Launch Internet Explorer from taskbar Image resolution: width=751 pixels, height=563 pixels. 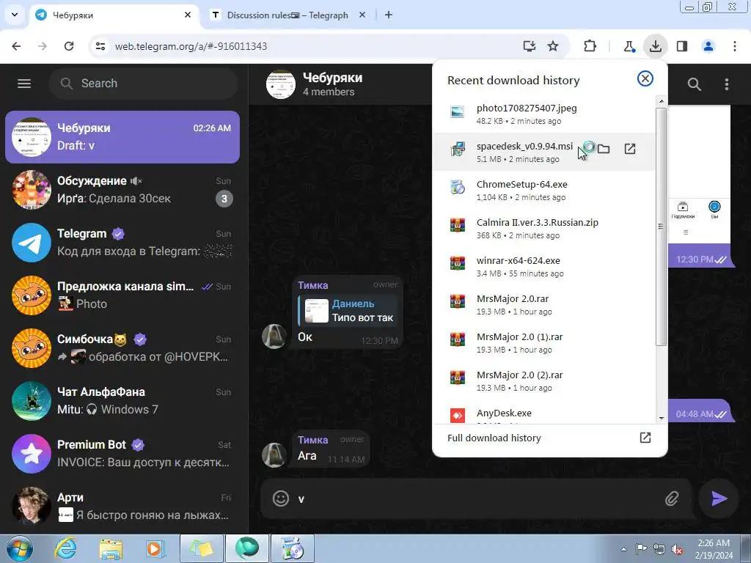coord(65,548)
